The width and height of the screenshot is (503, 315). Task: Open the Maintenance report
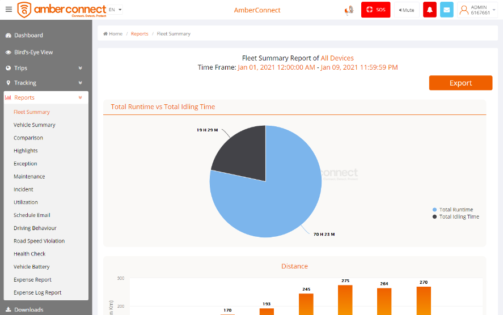point(29,177)
